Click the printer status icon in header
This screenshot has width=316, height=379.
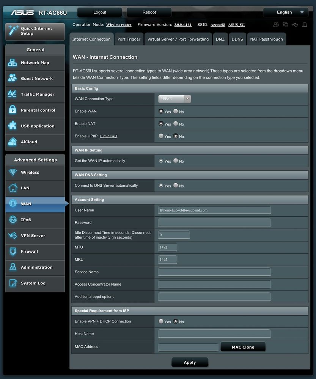(305, 25)
